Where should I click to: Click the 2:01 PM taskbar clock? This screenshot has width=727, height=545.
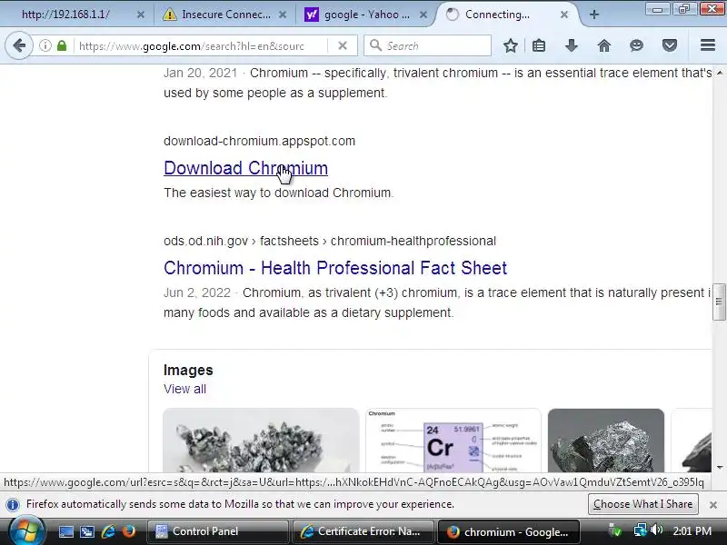[692, 531]
